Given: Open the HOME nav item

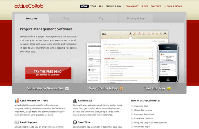Looking at the screenshot, I should (84, 6).
